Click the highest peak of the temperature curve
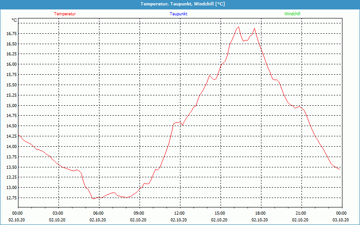 (x=238, y=27)
